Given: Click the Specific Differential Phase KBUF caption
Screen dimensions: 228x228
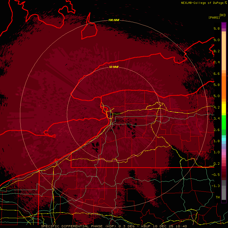Looking at the screenshot, I should pyautogui.click(x=114, y=226).
